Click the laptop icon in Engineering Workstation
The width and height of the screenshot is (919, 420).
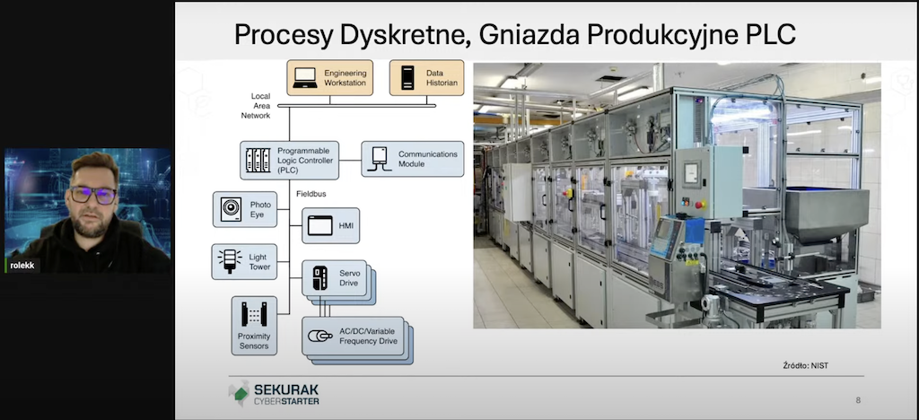point(305,78)
